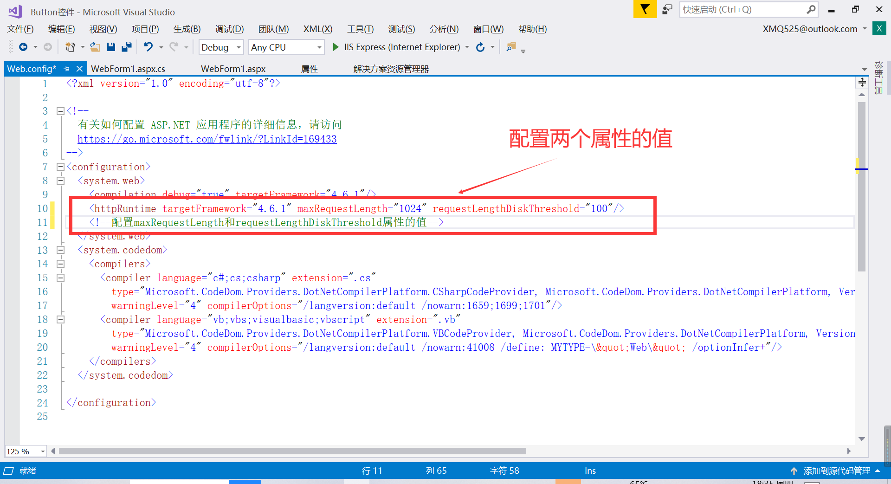Collapse the configuration element at line 7
This screenshot has width=891, height=484.
point(60,167)
